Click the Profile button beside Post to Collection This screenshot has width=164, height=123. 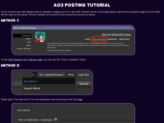pos(87,39)
